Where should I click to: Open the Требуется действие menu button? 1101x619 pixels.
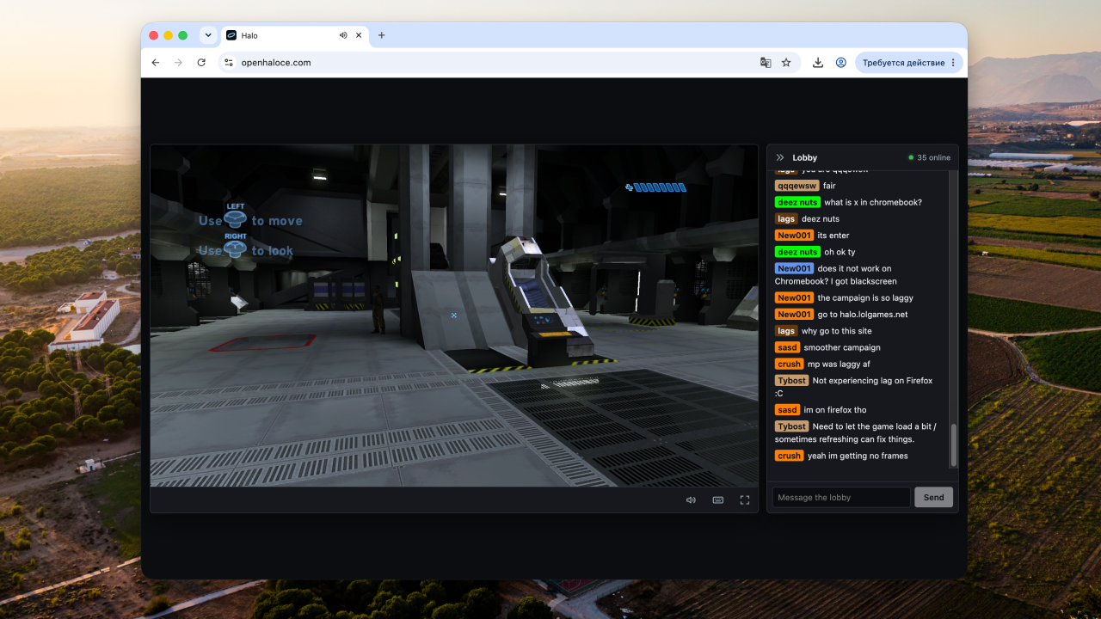coord(909,63)
